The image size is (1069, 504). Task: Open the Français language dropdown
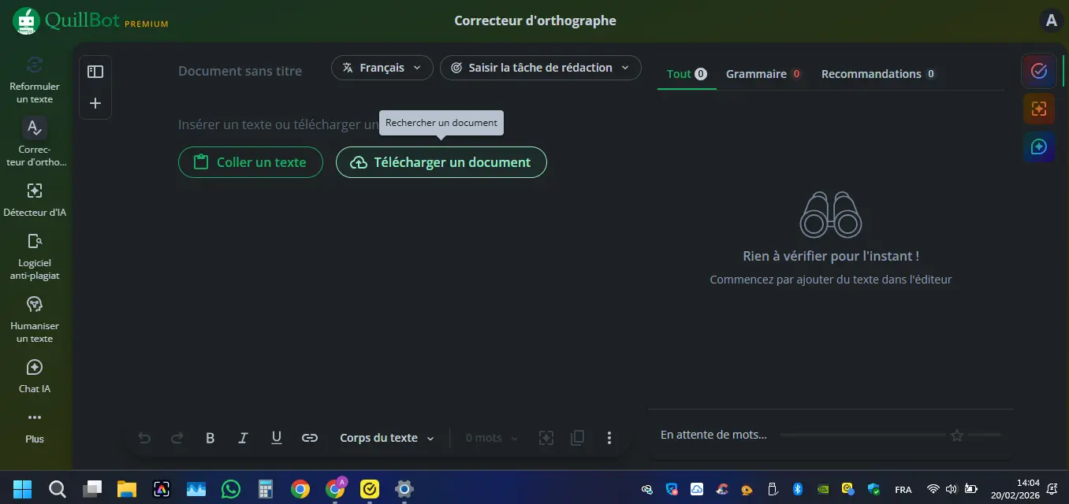[382, 68]
